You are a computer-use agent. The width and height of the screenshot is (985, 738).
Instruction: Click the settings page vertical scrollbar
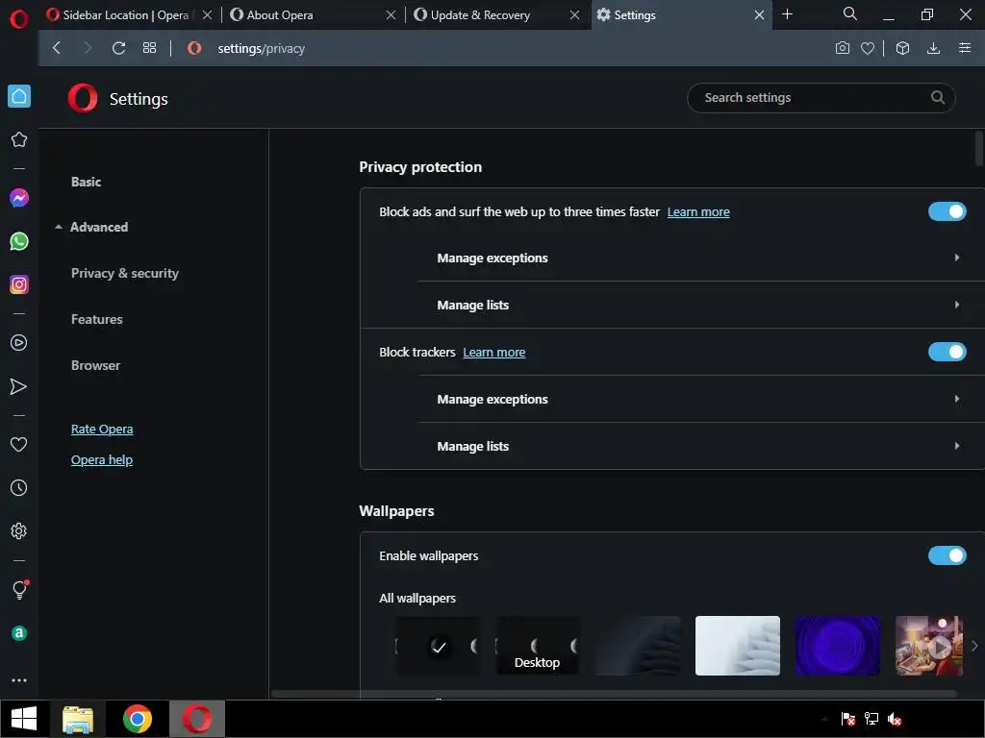tap(979, 148)
